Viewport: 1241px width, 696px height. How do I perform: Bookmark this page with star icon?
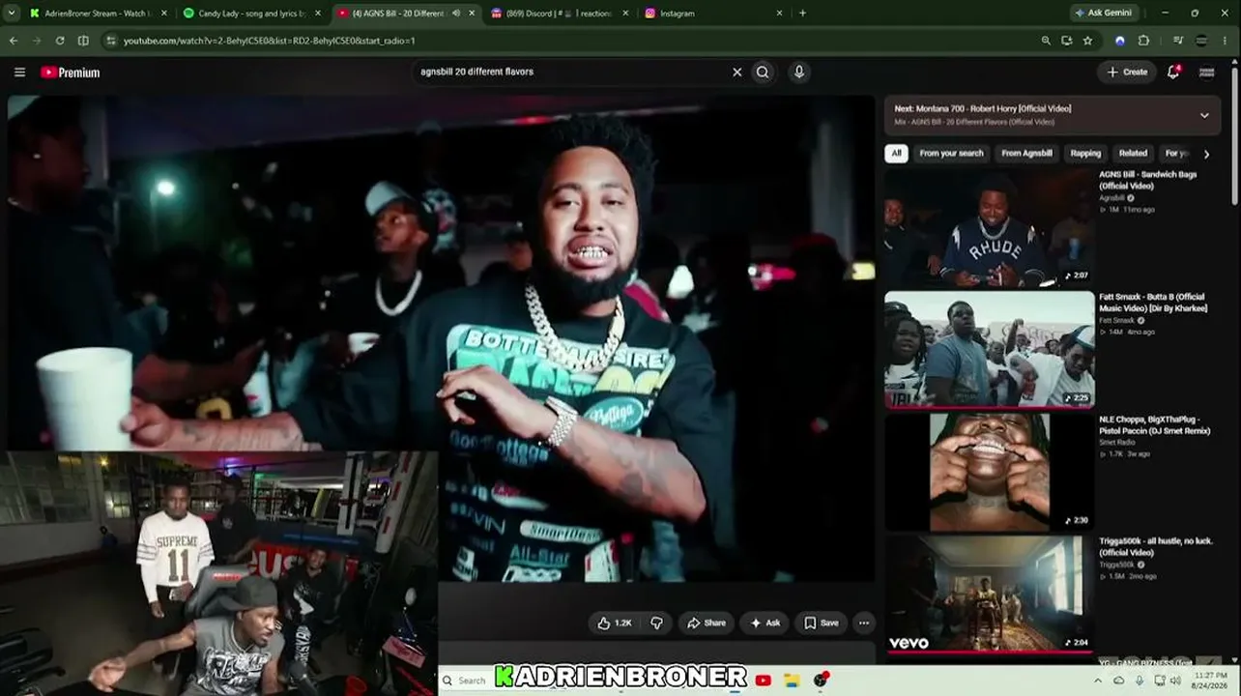1087,41
